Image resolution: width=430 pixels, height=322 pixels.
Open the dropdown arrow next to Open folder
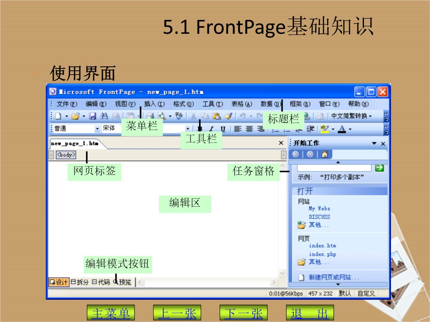(x=84, y=116)
